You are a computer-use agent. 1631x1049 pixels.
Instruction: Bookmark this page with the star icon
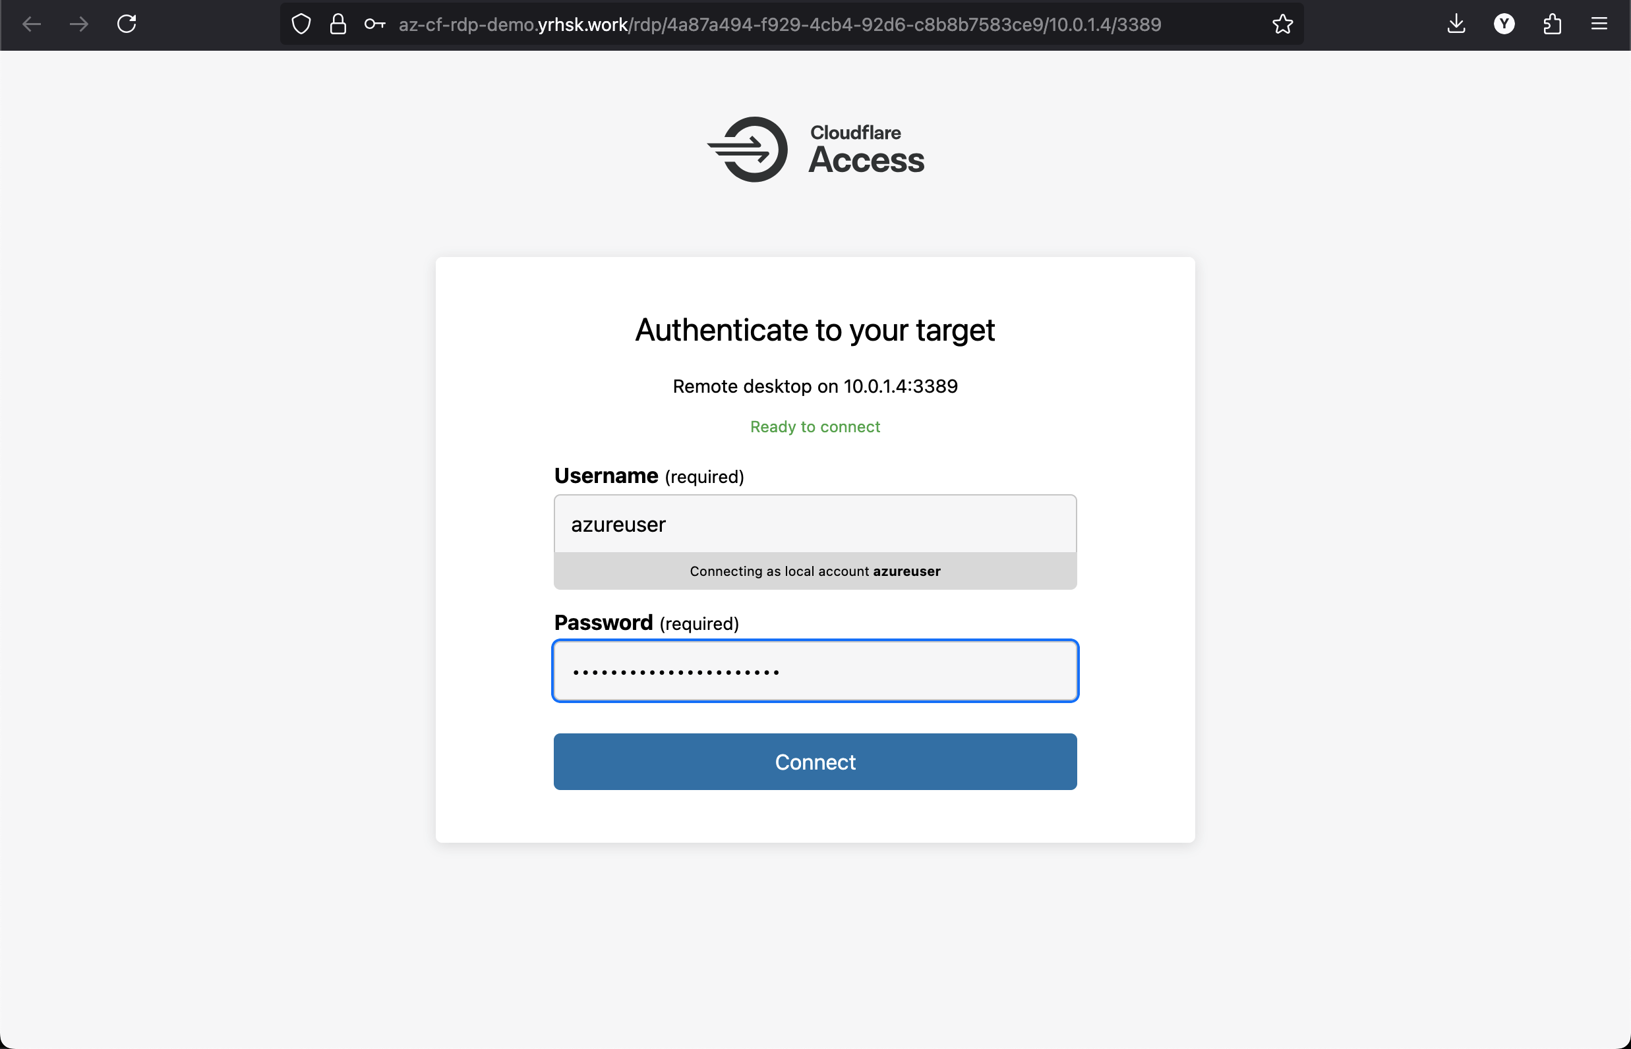coord(1282,24)
